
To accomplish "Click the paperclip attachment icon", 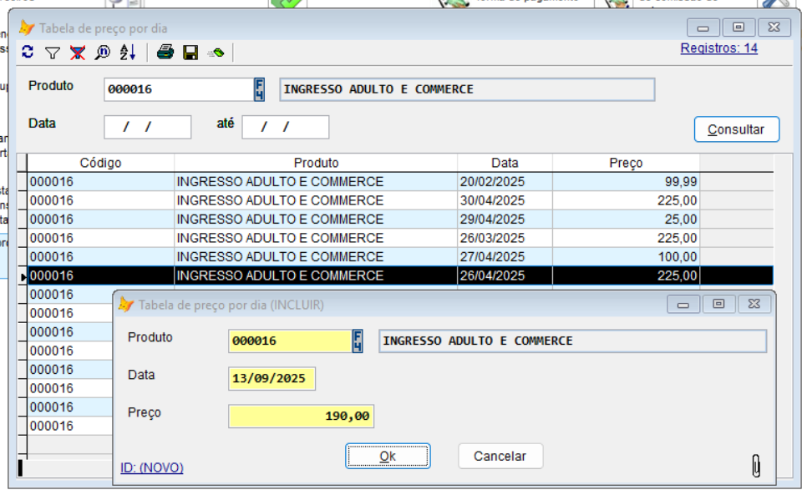I will (x=756, y=466).
